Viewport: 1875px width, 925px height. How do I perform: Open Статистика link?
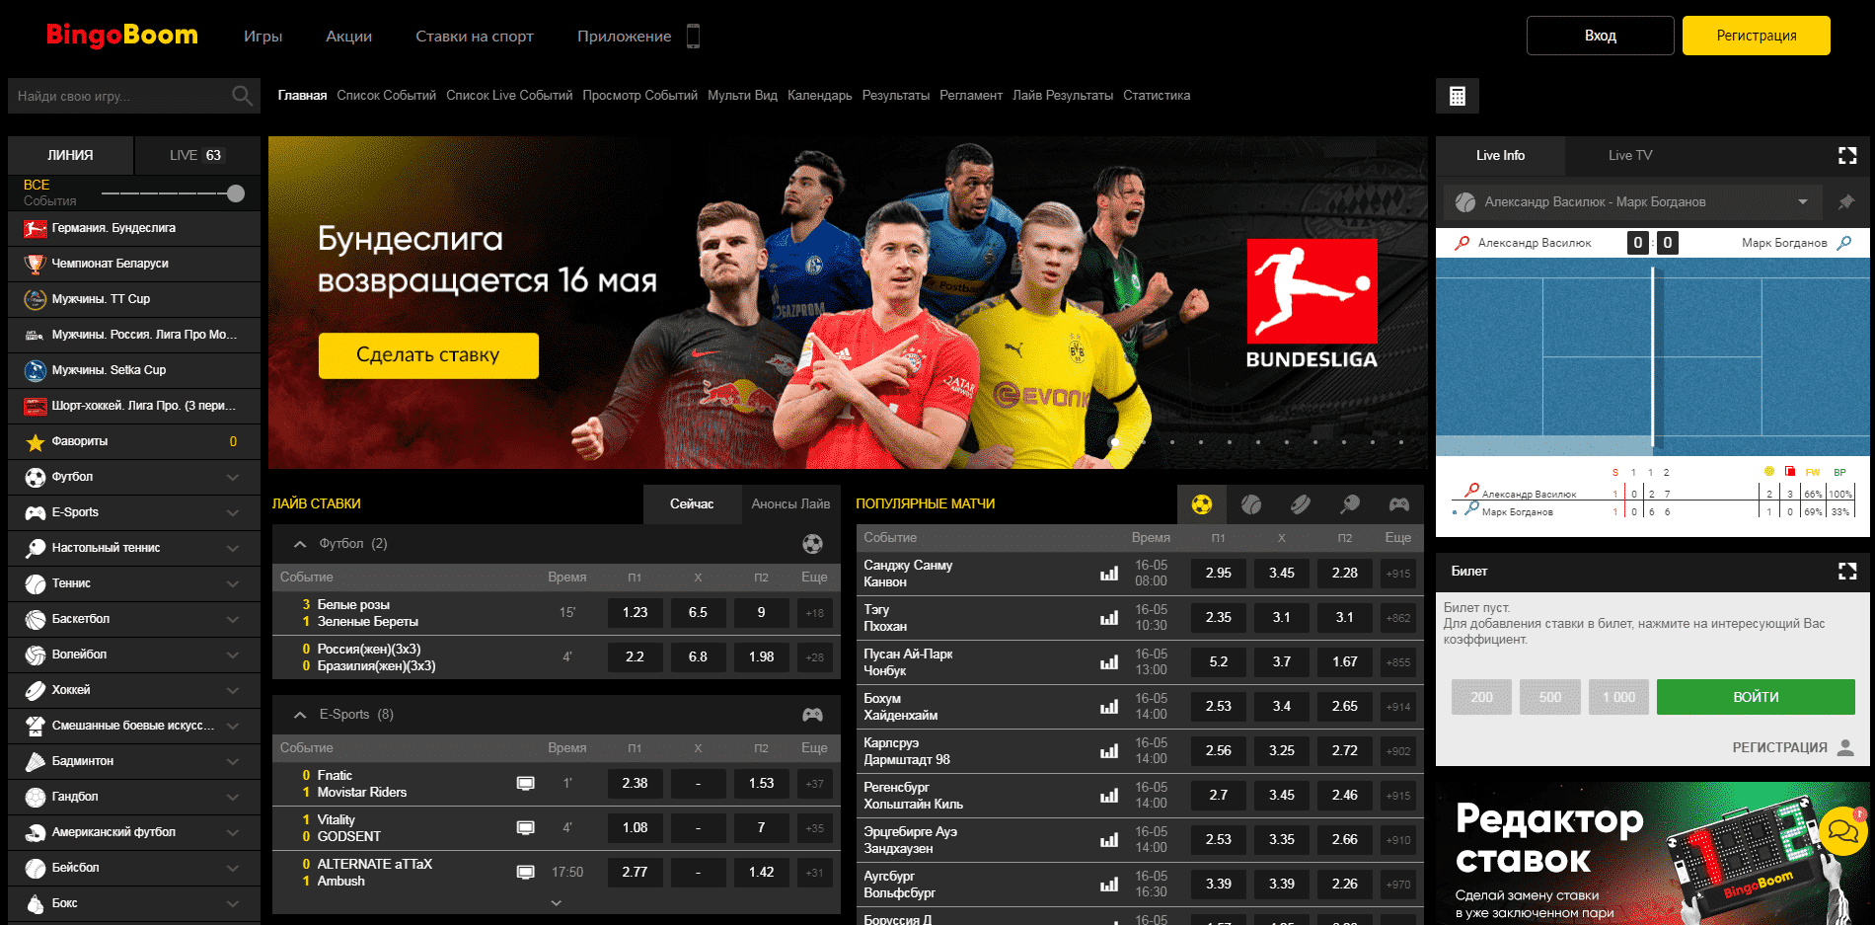1156,96
